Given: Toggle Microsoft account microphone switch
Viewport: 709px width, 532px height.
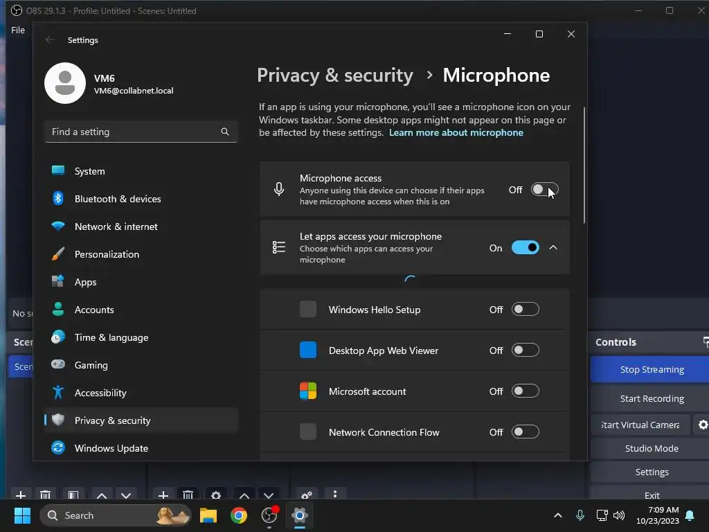Looking at the screenshot, I should click(x=525, y=391).
